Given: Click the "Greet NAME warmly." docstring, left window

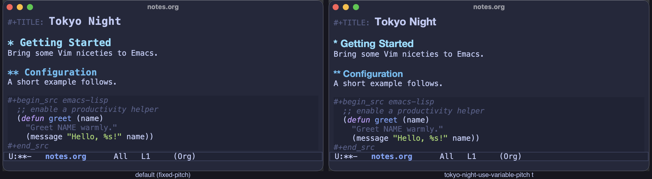Looking at the screenshot, I should pyautogui.click(x=71, y=128).
